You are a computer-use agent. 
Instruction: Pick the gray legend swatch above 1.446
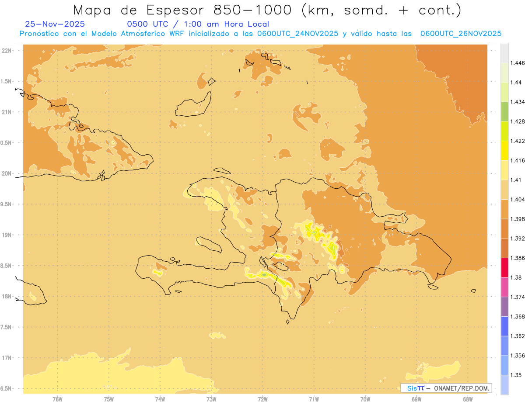pyautogui.click(x=504, y=53)
